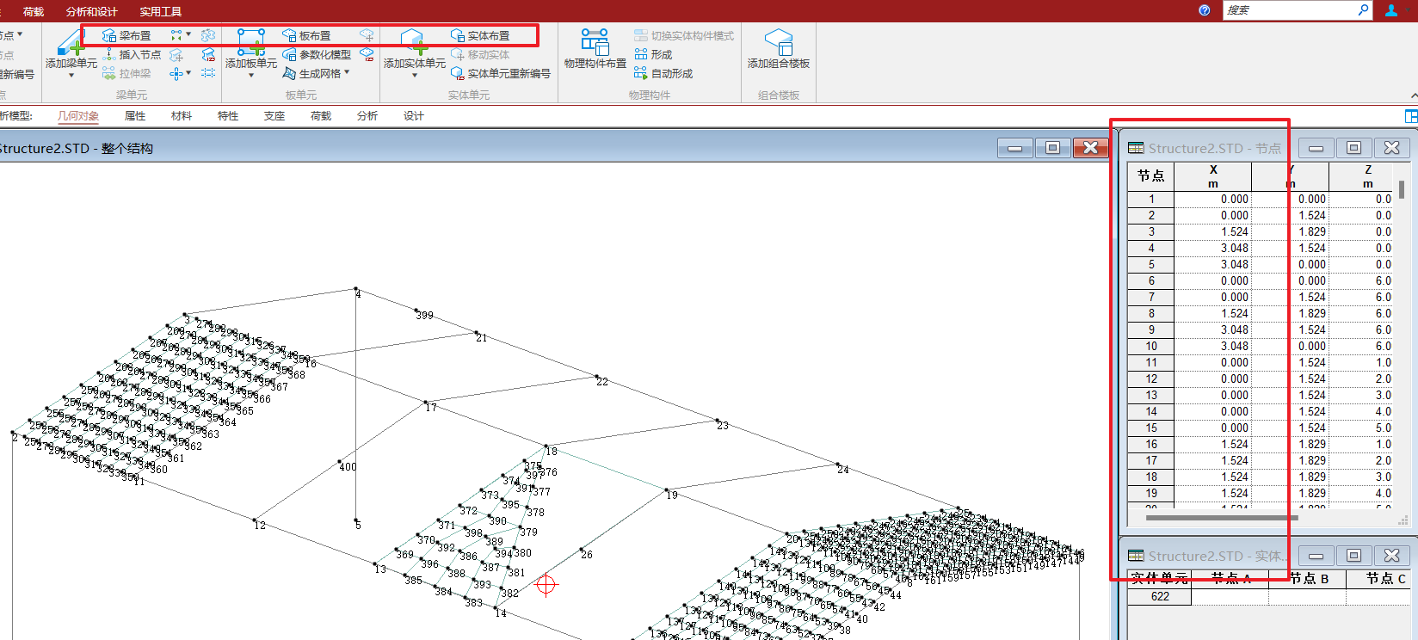Click the blue help question mark icon
1418x640 pixels.
point(1205,10)
